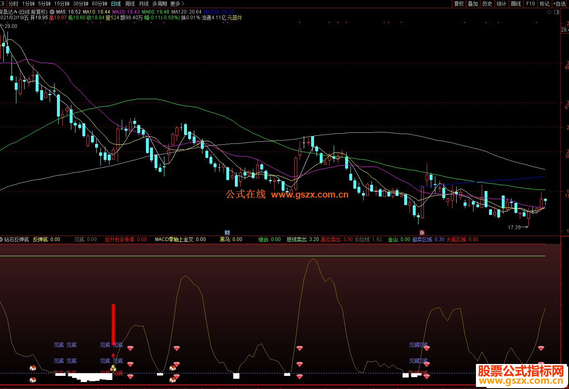Image resolution: width=569 pixels, height=389 pixels.
Task: Click the blue 财 marker on chart
Action: 227,232
